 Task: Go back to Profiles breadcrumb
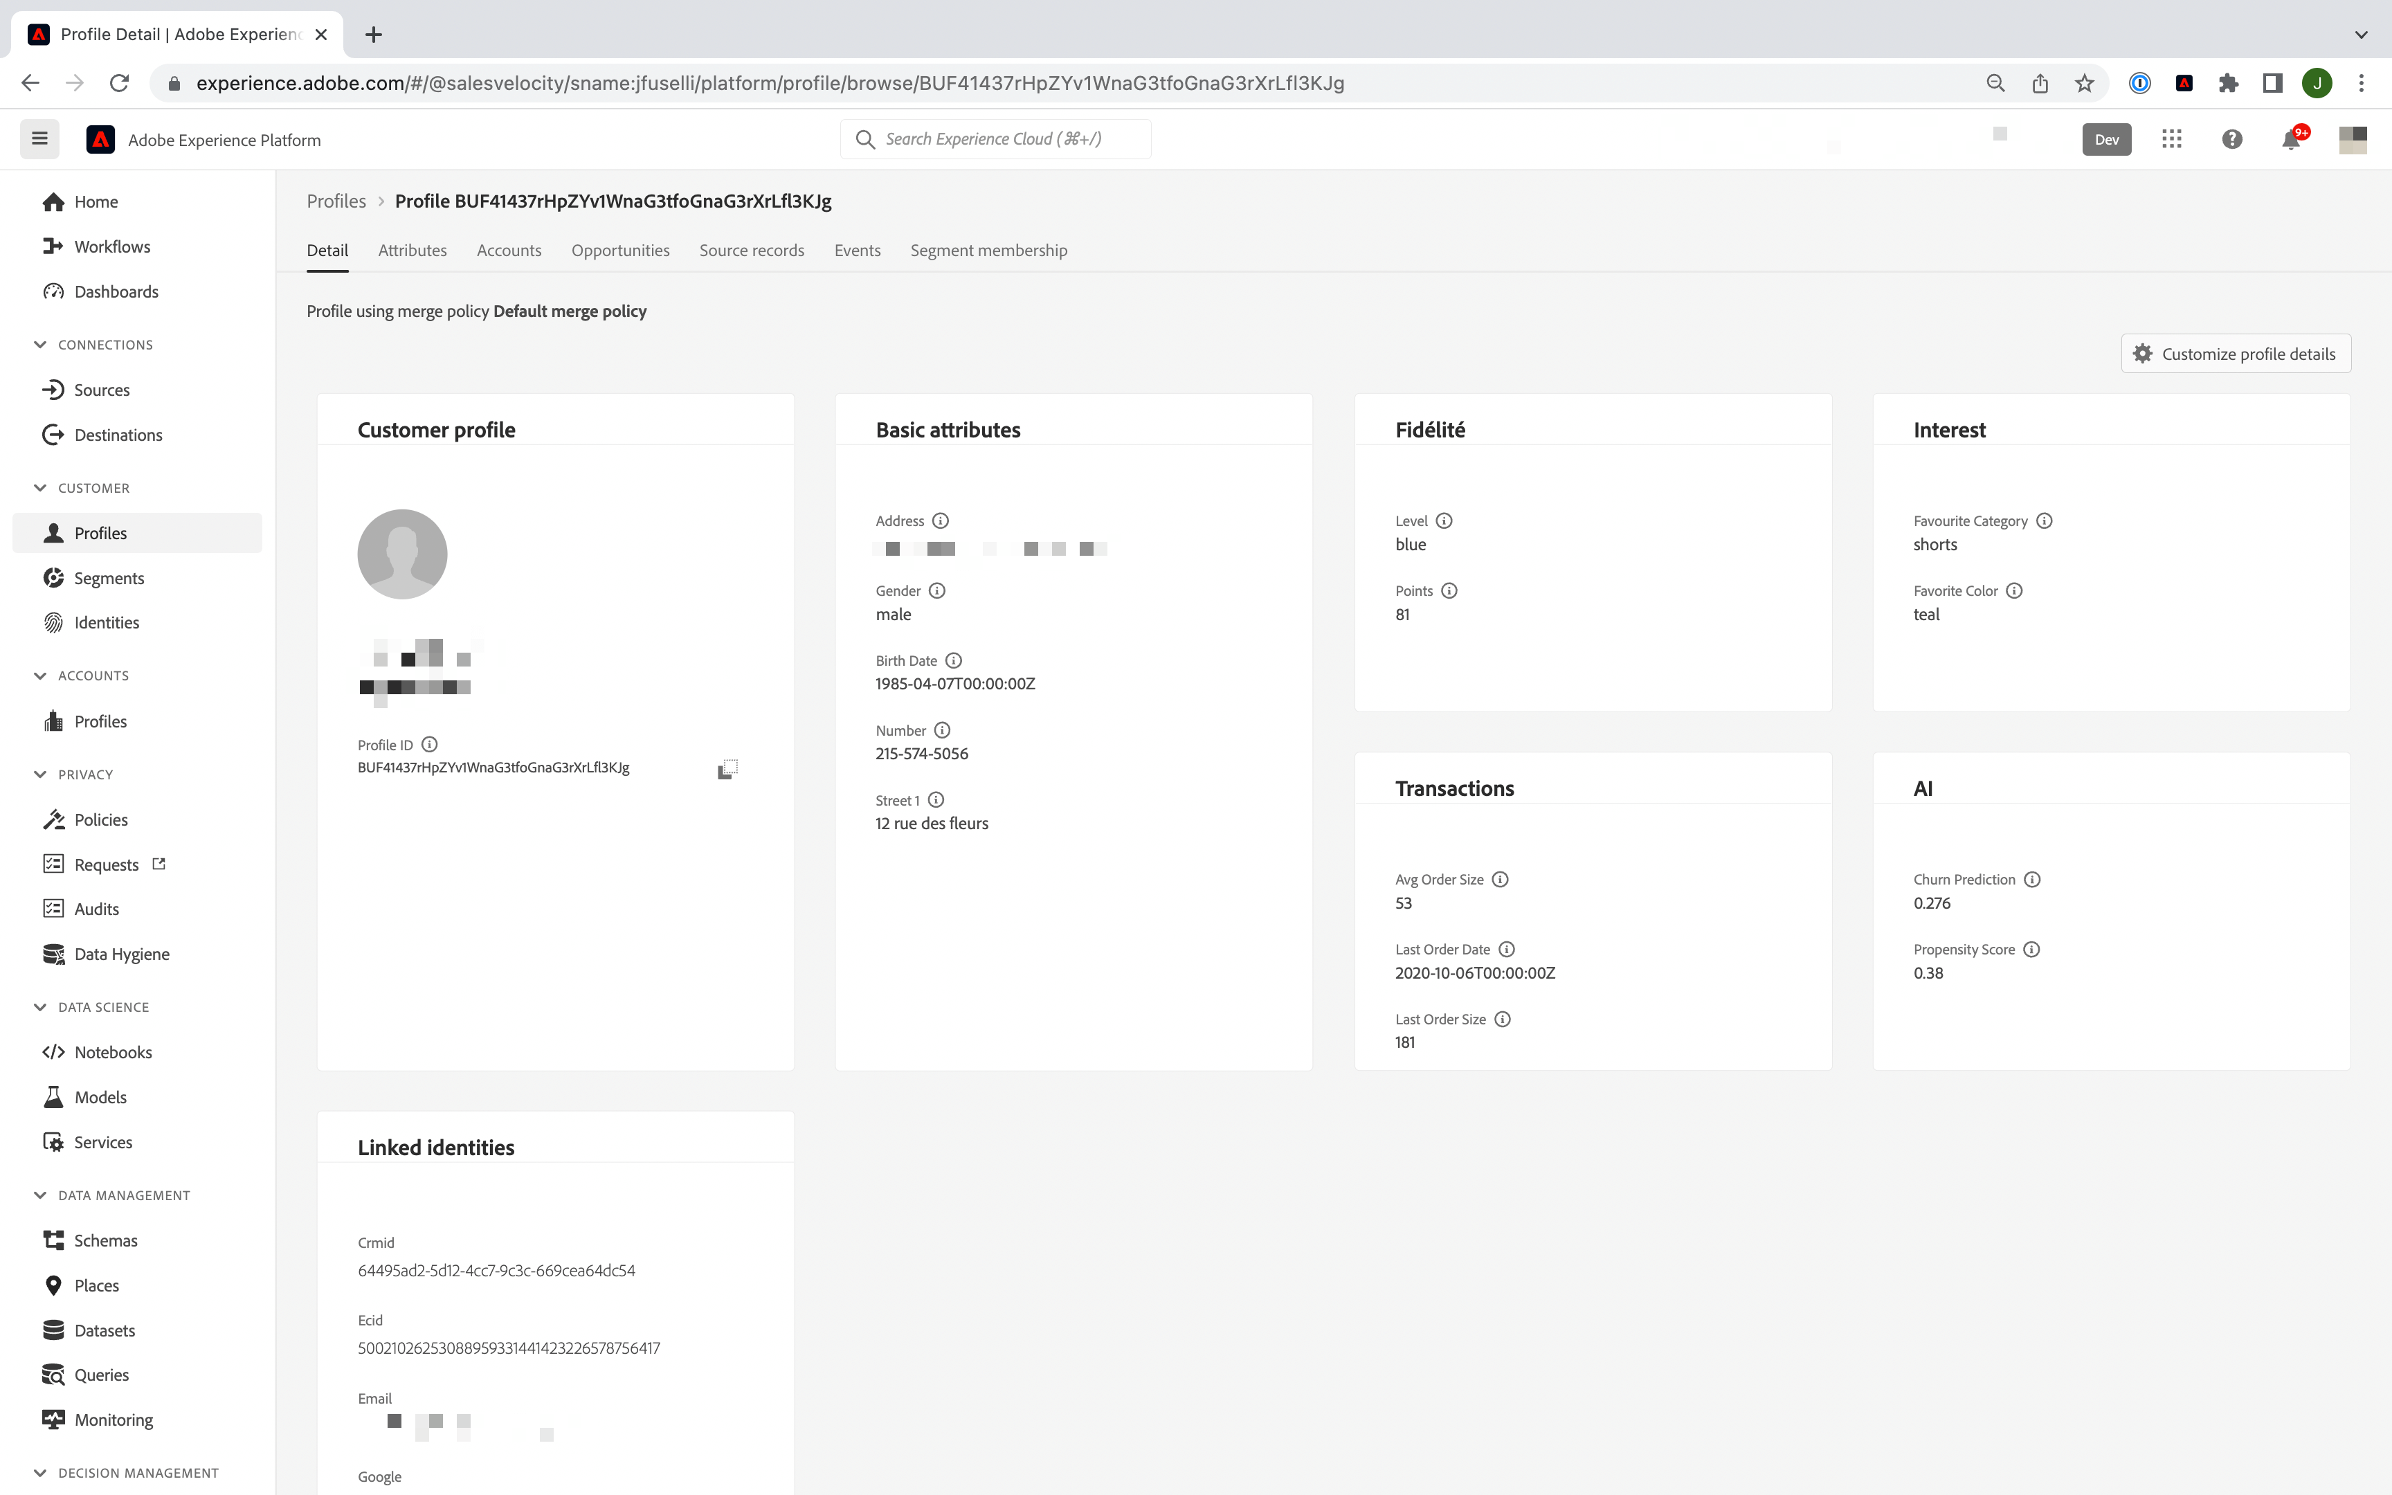(x=336, y=201)
